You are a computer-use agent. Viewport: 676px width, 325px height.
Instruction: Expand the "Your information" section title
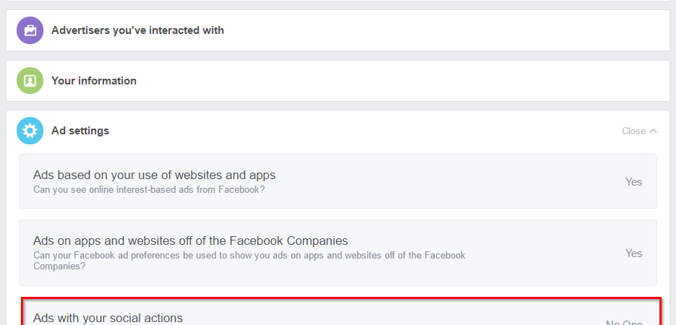pos(94,81)
